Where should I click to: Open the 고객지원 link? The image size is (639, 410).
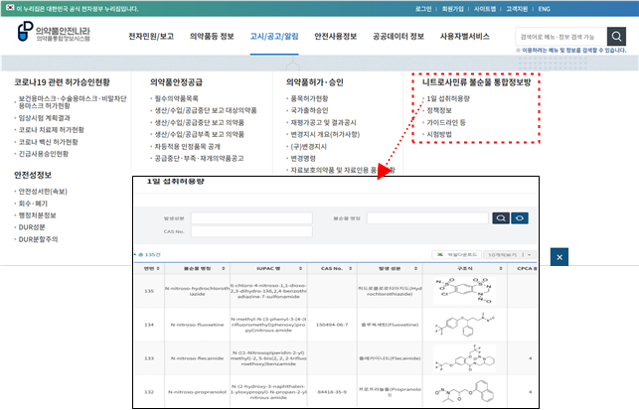[517, 9]
